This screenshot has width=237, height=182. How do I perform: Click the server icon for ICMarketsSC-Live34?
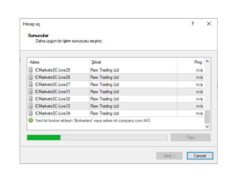point(31,113)
